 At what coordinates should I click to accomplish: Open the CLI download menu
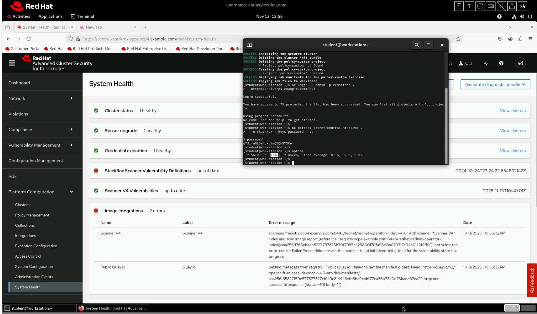pyautogui.click(x=465, y=63)
